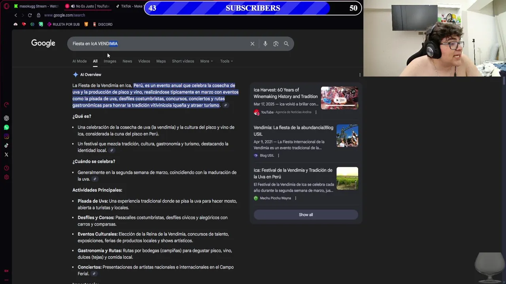Click the Ica Harvest video thumbnail
Image resolution: width=506 pixels, height=284 pixels.
(x=339, y=98)
